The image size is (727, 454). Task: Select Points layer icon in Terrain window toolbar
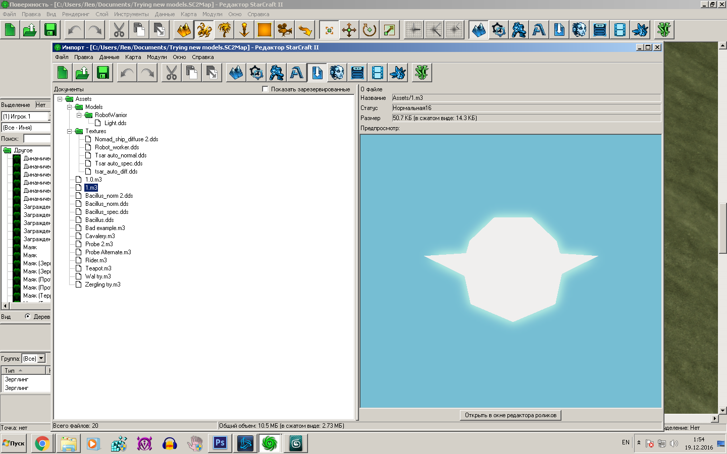point(244,30)
